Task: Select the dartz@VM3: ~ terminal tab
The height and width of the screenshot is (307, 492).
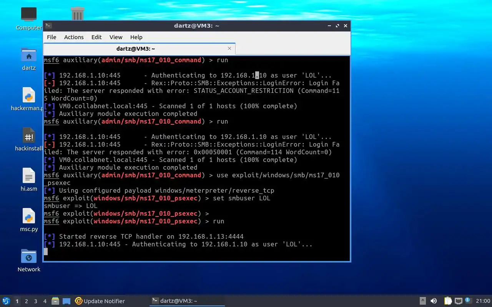Action: pyautogui.click(x=139, y=49)
